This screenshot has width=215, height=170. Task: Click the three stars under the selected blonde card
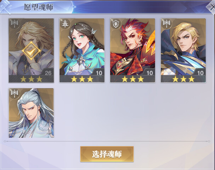pyautogui.click(x=31, y=79)
